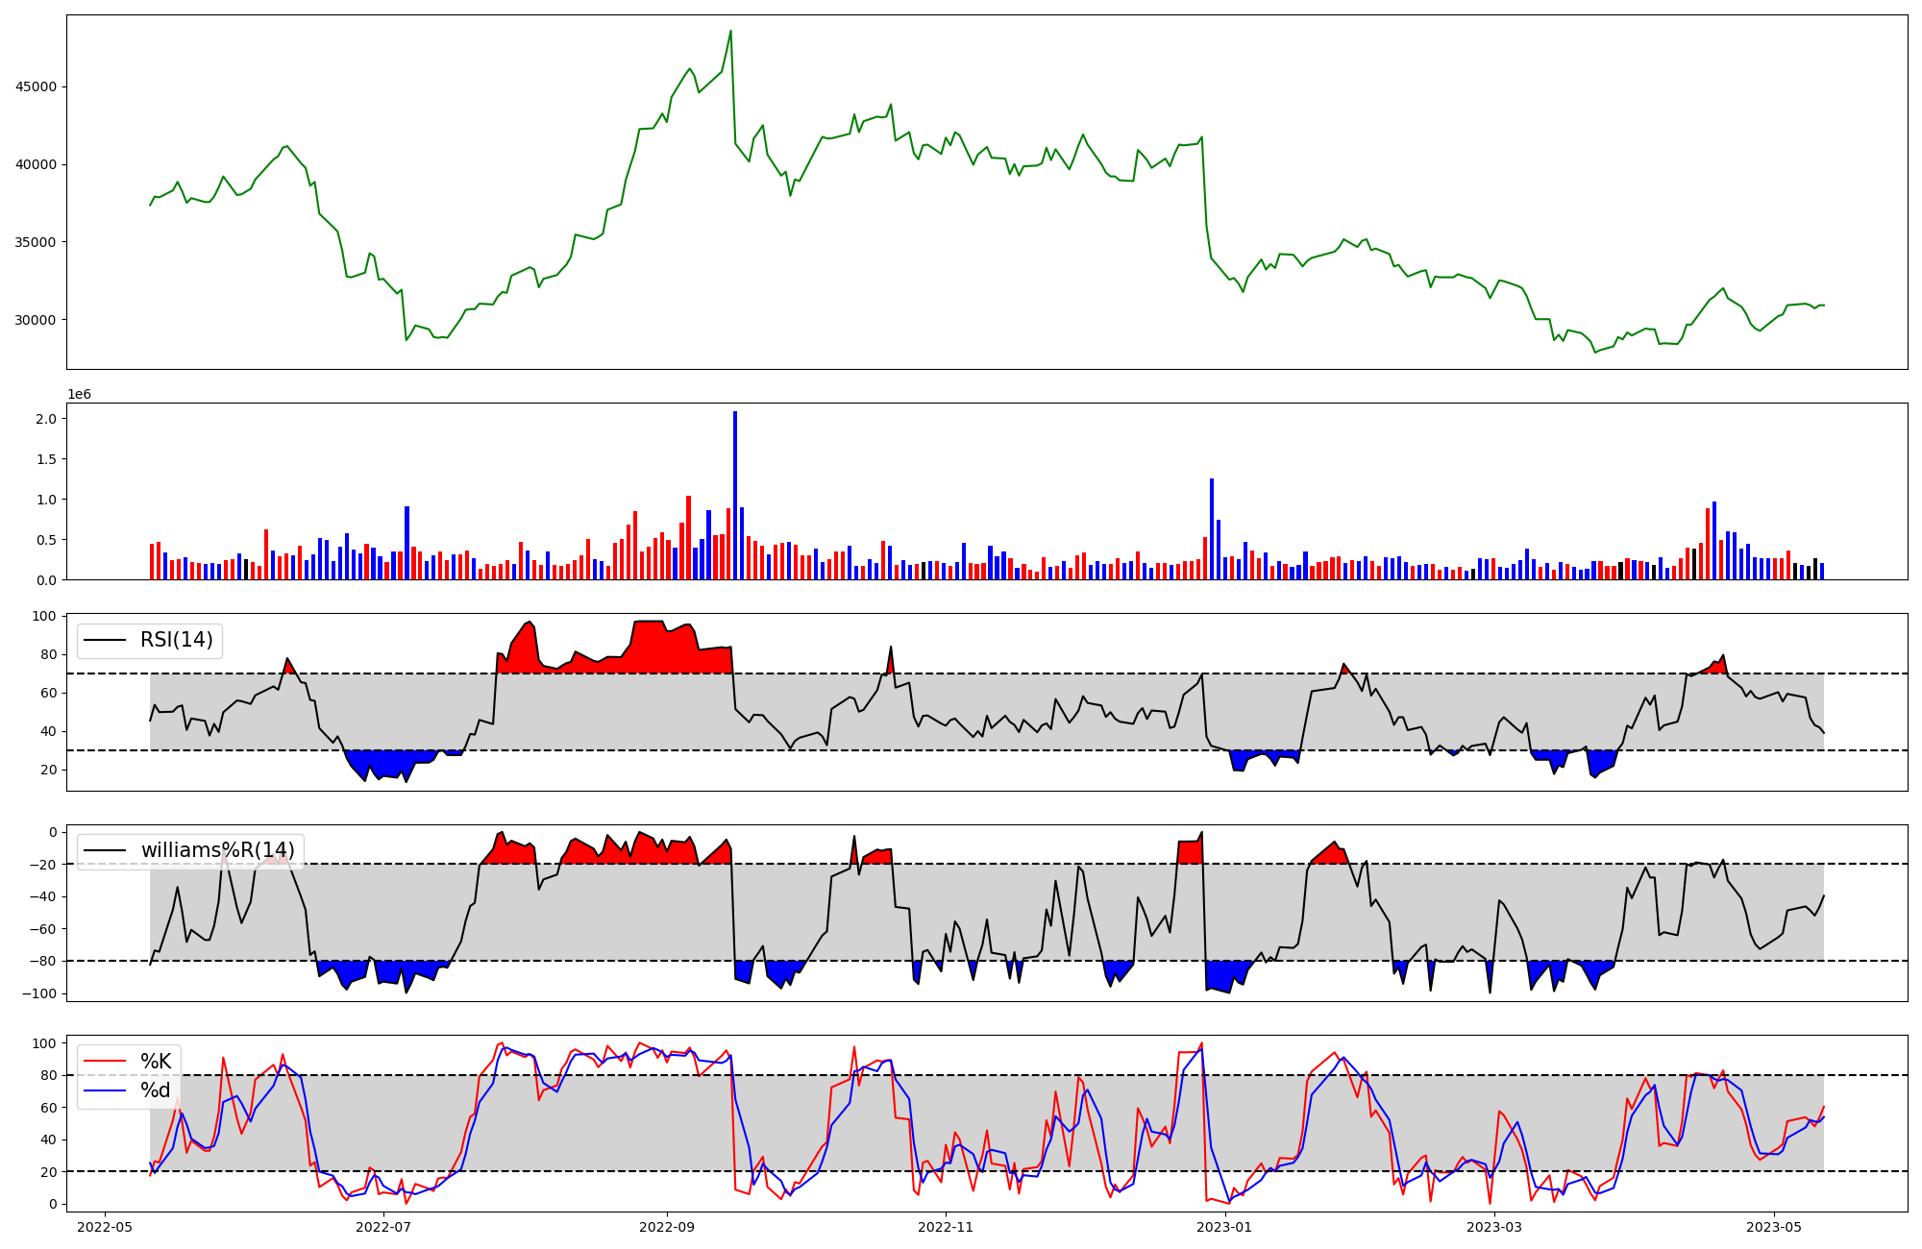Click the 45000 price axis tick label

[36, 86]
